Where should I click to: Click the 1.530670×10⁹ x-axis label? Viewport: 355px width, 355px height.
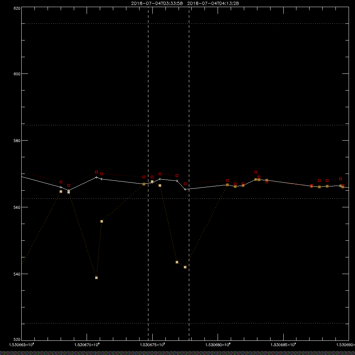coord(87,345)
